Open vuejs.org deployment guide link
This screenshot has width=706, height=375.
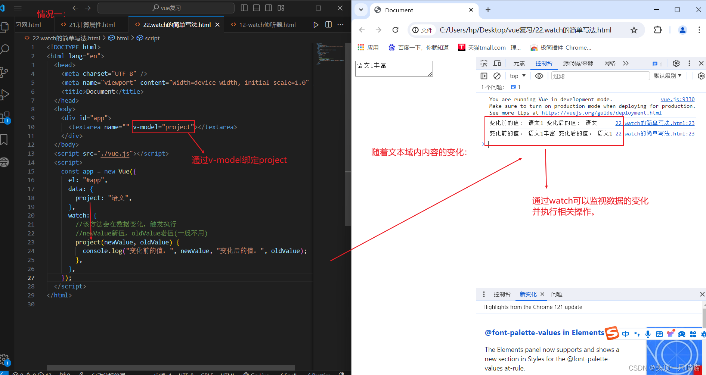(x=601, y=113)
